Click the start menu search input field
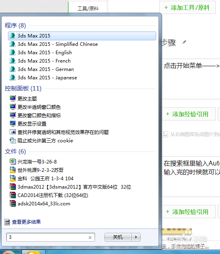The height and width of the screenshot is (254, 220). pos(51,237)
